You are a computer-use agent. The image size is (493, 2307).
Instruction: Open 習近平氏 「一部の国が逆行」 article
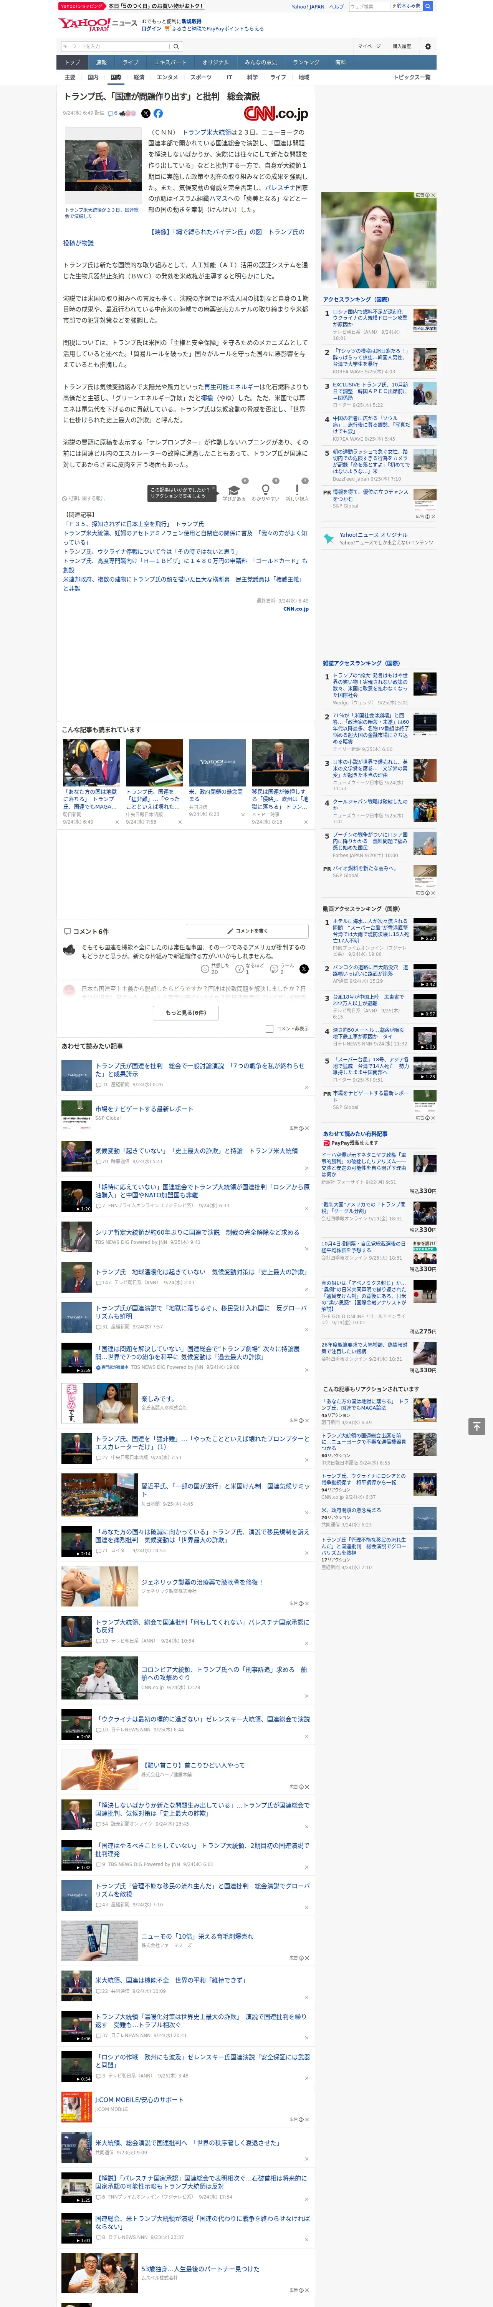coord(225,1486)
